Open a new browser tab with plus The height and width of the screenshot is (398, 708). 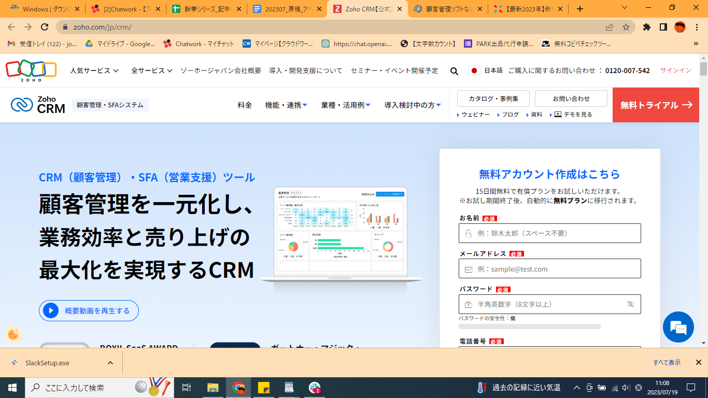click(x=579, y=9)
